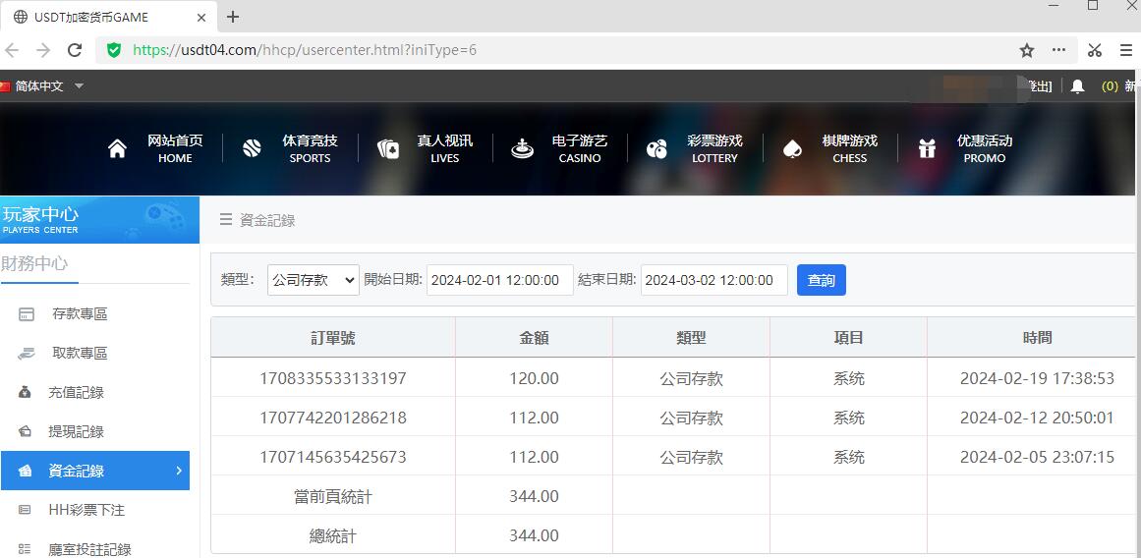This screenshot has height=558, width=1141.
Task: Click the blue 查詢 button
Action: pyautogui.click(x=822, y=280)
